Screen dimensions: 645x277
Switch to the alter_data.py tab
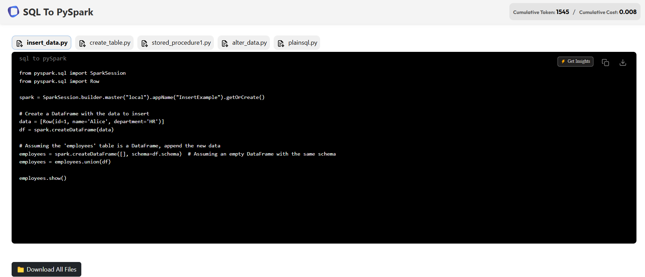(244, 43)
